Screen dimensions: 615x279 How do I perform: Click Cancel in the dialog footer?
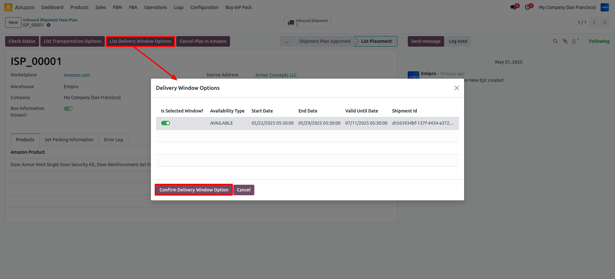click(243, 190)
